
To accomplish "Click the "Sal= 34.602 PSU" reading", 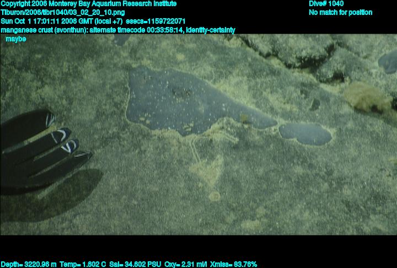I will (x=135, y=265).
